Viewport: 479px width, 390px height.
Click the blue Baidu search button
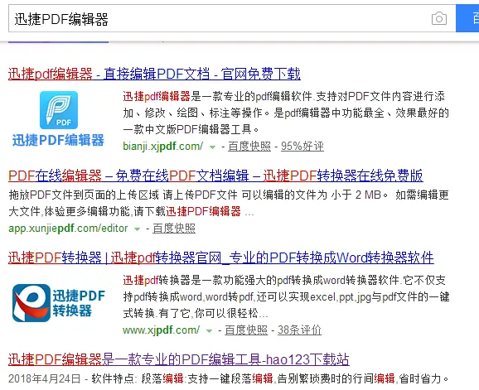coord(467,18)
